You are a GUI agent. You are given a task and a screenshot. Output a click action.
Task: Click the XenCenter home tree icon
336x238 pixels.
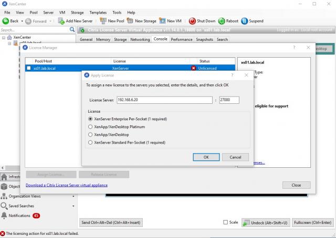[x=9, y=37]
